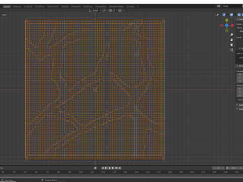This screenshot has width=243, height=182.
Task: Toggle auto keying record button
Action: [x=95, y=168]
